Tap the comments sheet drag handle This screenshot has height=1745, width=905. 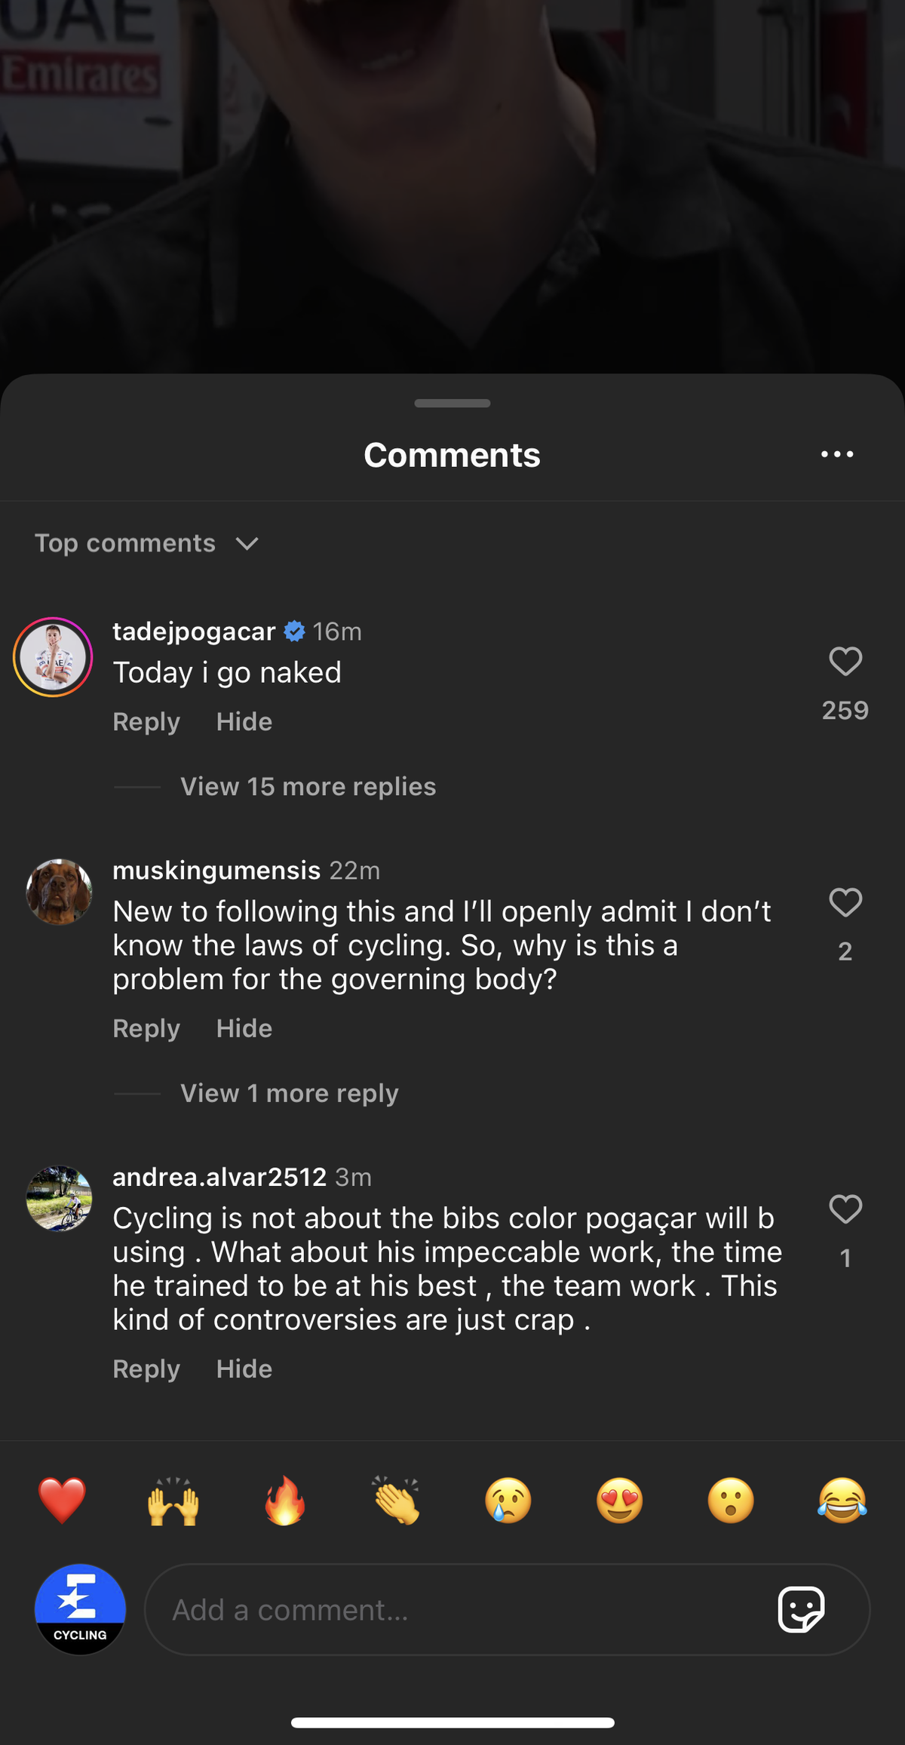(452, 404)
